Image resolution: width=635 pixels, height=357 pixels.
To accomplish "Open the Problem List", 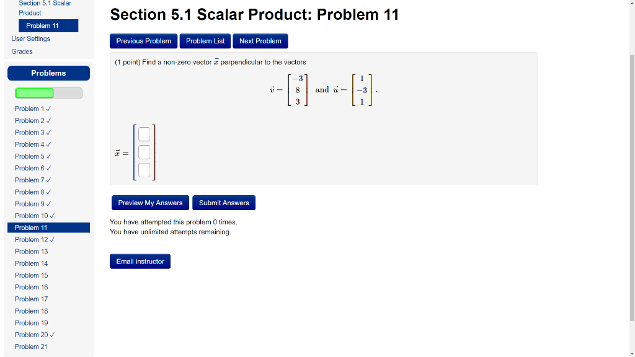I will point(205,41).
